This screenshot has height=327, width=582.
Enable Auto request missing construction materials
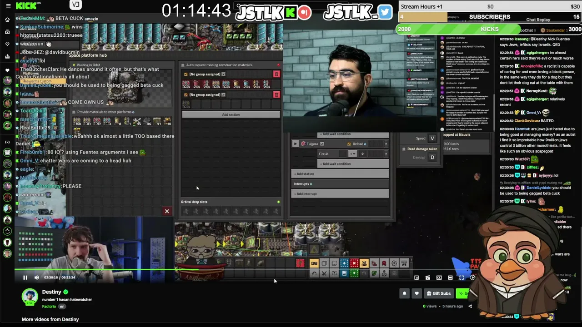coord(183,65)
